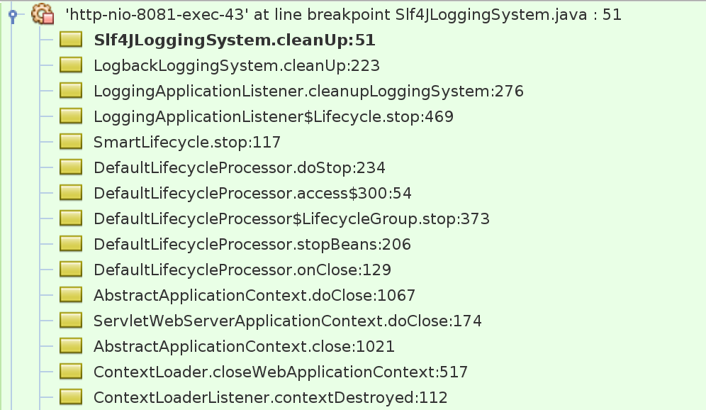706x410 pixels.
Task: Click the frame icon beside DefaultLifecycleProcessor.stopBeans
Action: pyautogui.click(x=71, y=244)
